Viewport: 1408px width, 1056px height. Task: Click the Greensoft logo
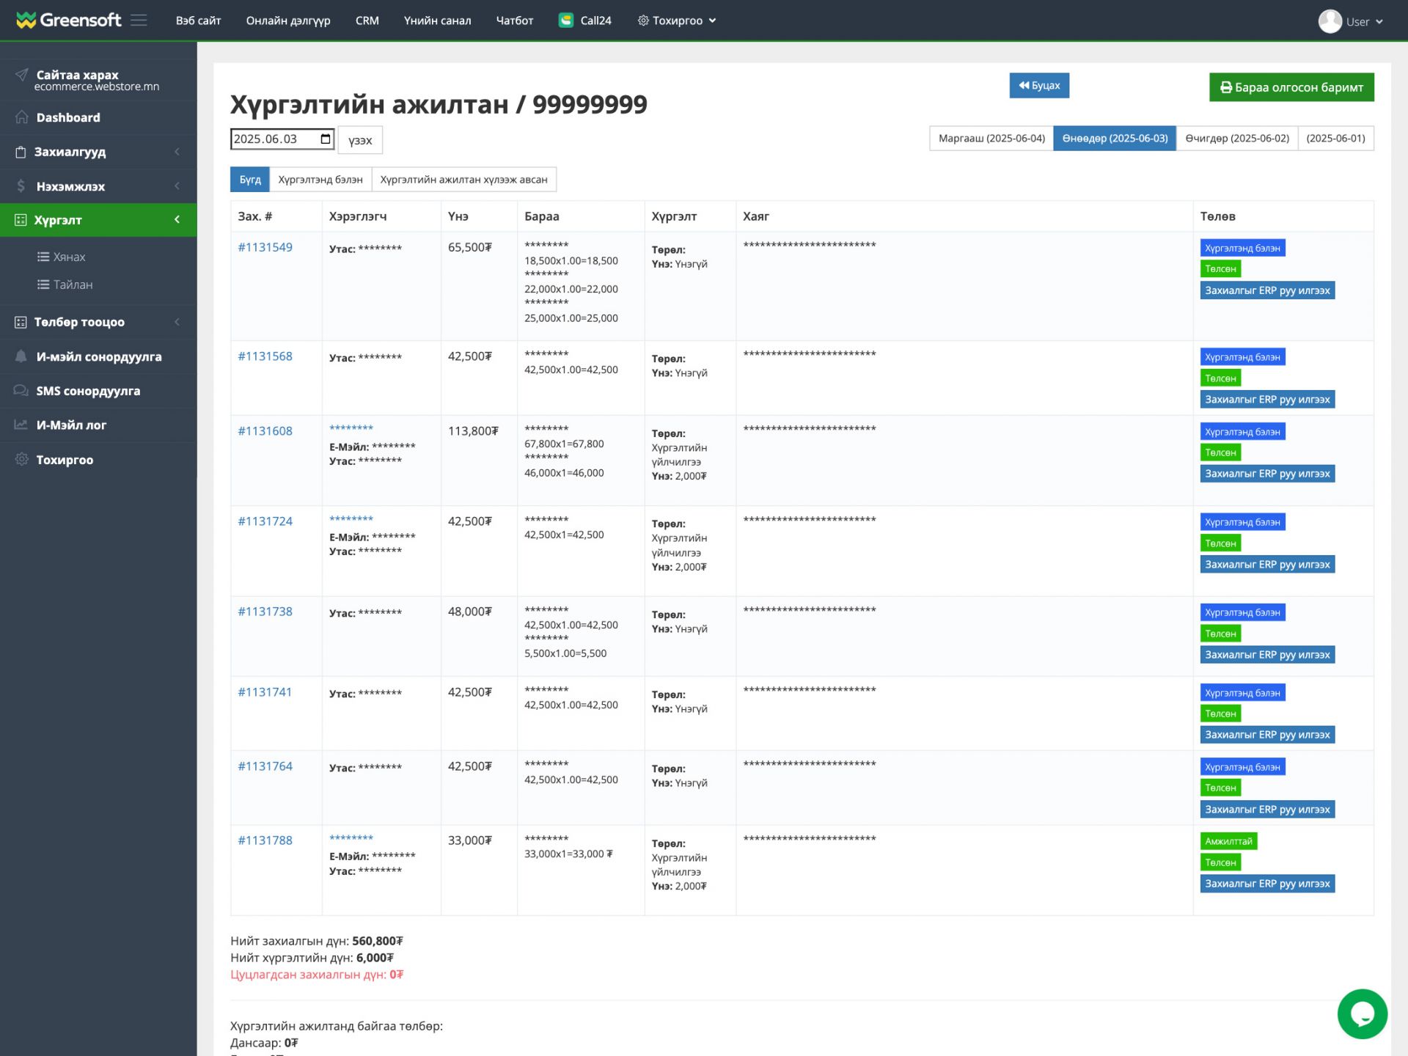[68, 20]
